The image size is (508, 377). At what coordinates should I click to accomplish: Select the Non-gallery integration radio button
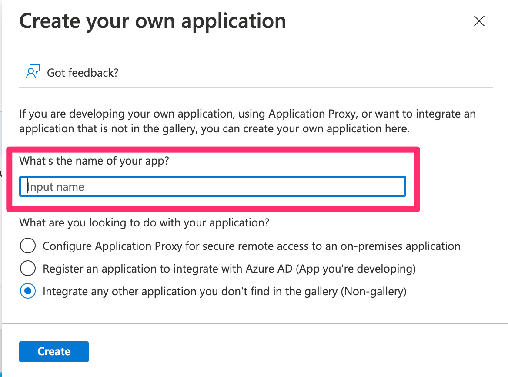(x=28, y=291)
